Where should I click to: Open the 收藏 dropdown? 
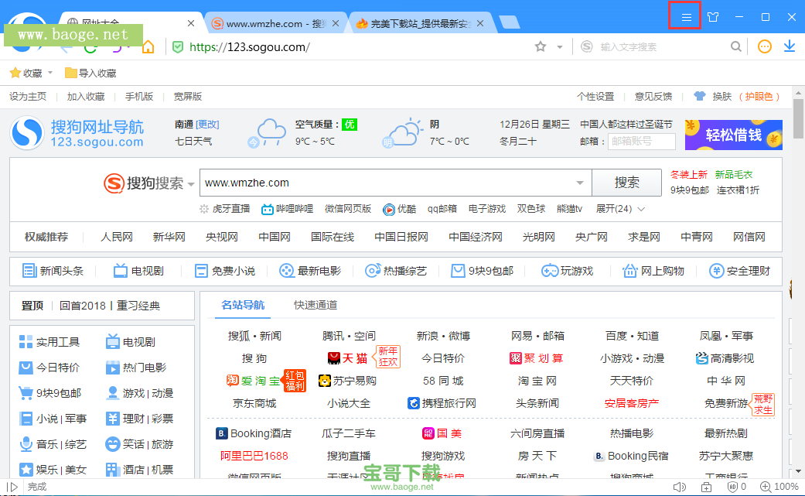coord(31,72)
